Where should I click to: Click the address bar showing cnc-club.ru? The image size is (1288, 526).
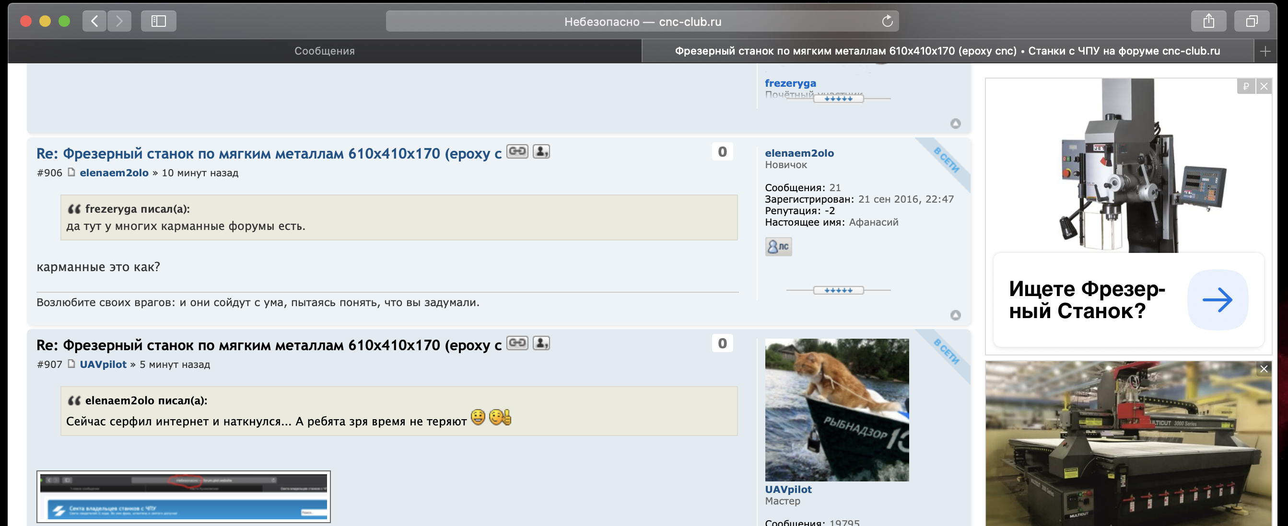pyautogui.click(x=642, y=21)
